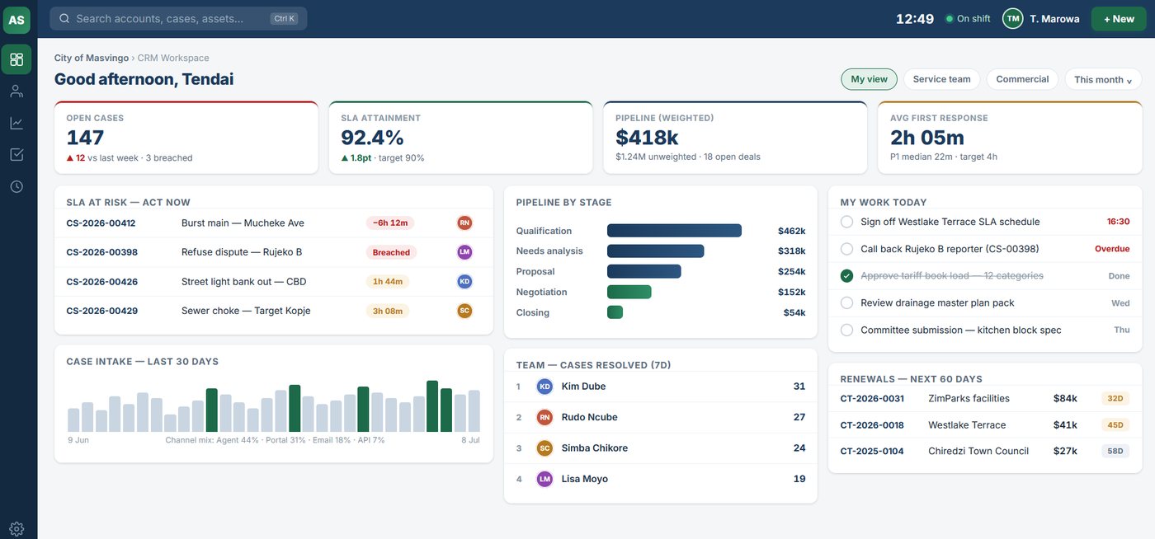Open the history clock icon in sidebar

[x=16, y=186]
